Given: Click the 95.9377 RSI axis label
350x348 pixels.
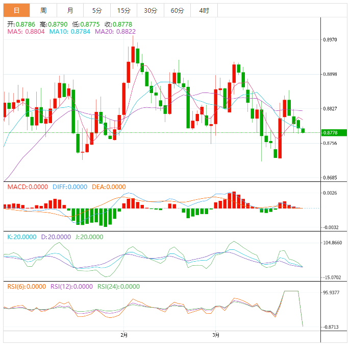Looking at the screenshot, I should (331, 293).
